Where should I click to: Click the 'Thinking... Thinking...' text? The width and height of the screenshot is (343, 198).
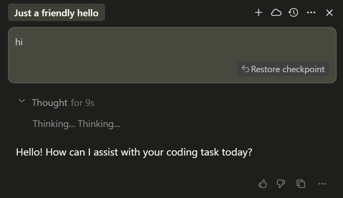pyautogui.click(x=76, y=124)
